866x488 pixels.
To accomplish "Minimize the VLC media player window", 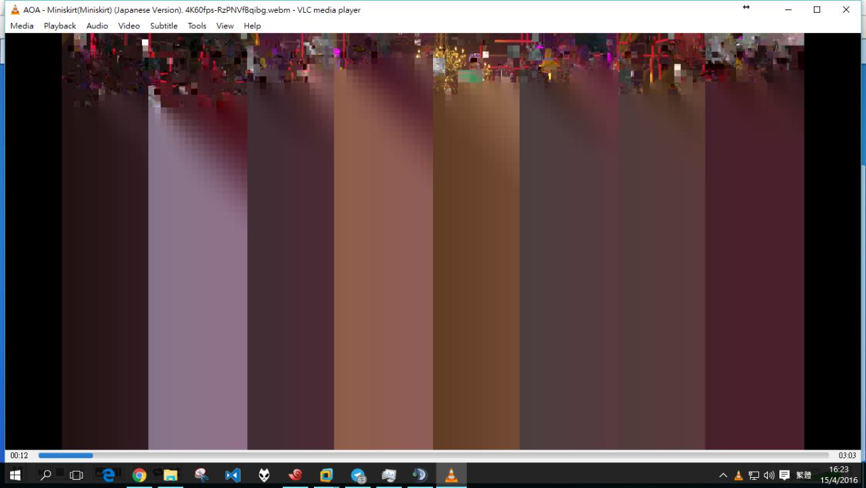I will (x=788, y=9).
